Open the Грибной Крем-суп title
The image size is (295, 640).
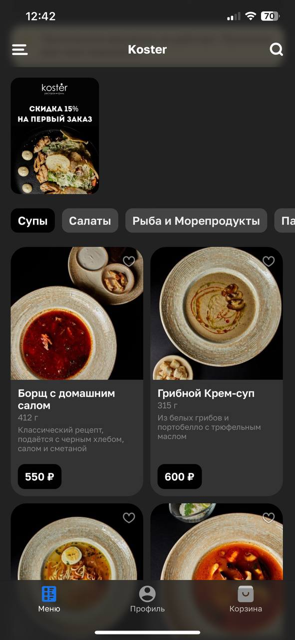coord(206,393)
